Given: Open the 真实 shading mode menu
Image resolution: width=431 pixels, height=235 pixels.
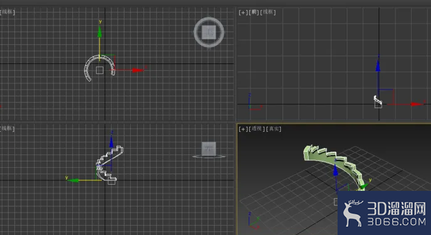Looking at the screenshot, I should click(x=273, y=129).
